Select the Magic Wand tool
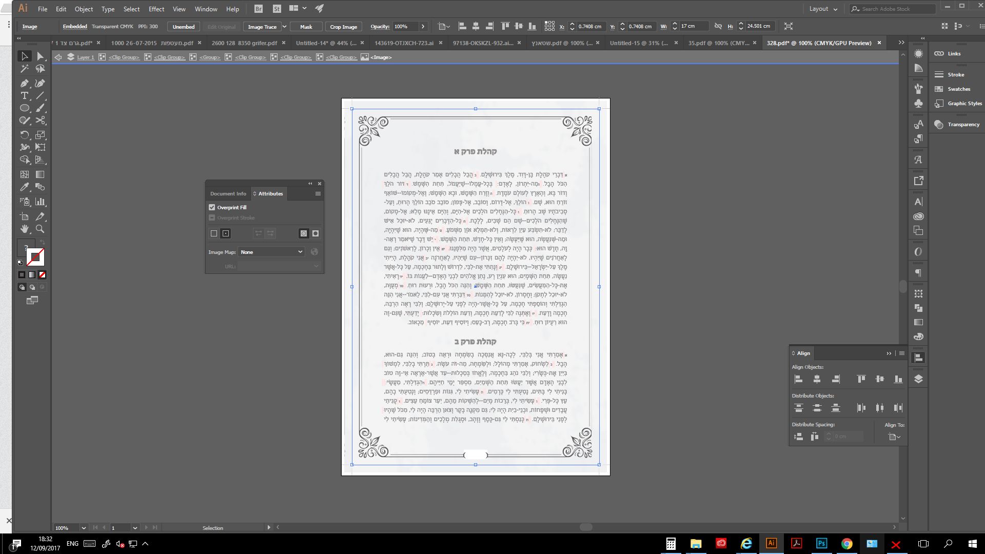This screenshot has width=985, height=554. 24,69
